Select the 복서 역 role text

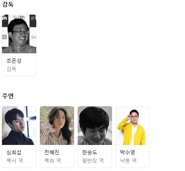[x=15, y=161]
